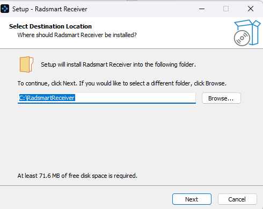Viewport: 263px width, 209px height.
Task: Cancel the Radsmart Receiver setup
Action: click(237, 199)
